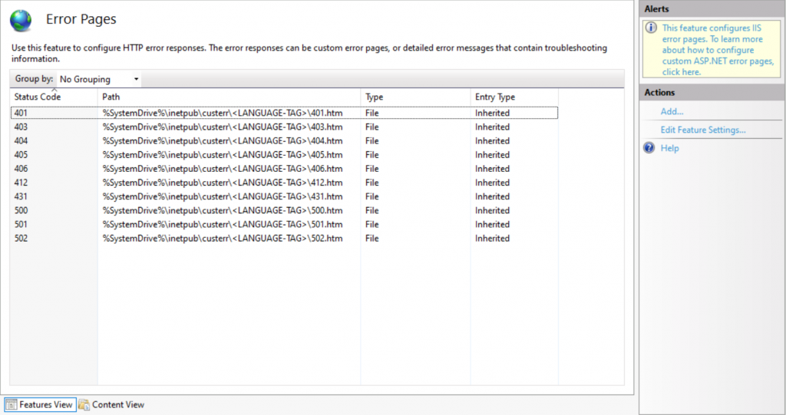Click the path ending in \404.htm
The image size is (786, 415).
coord(223,141)
